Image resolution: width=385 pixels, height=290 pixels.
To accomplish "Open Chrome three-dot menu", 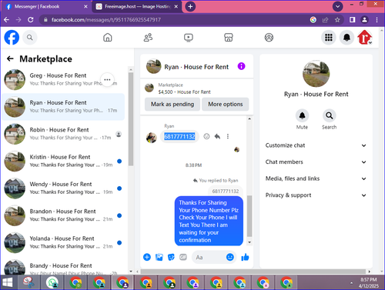I will (x=377, y=20).
